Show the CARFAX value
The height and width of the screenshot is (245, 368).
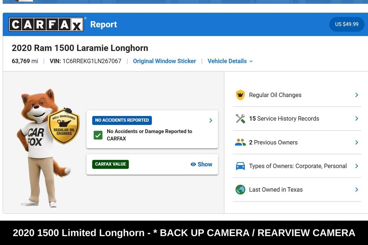click(201, 164)
